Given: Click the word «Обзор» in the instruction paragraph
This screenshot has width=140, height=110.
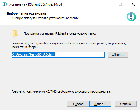Looking at the screenshot, I should click(31, 47).
